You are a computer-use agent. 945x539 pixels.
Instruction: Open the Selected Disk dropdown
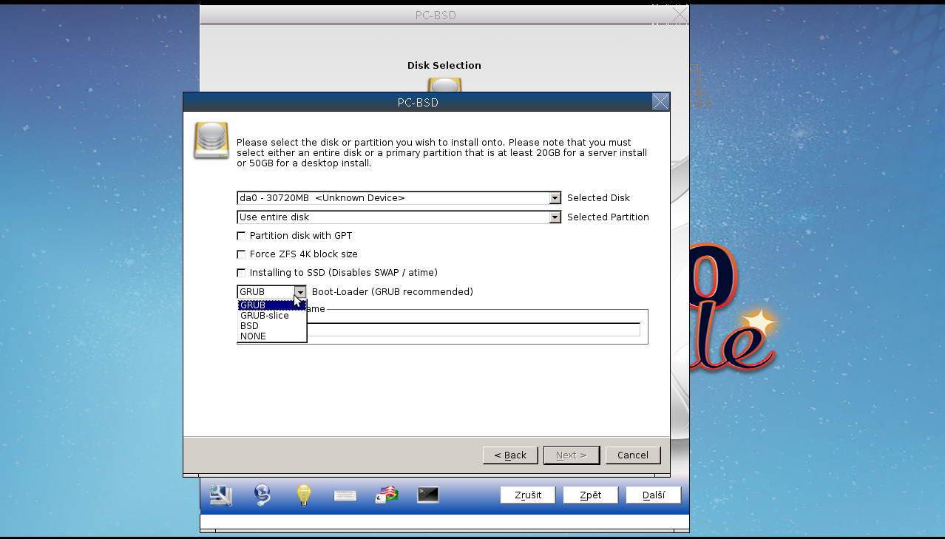click(555, 197)
